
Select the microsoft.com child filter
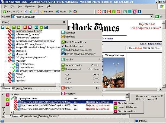[27, 67]
